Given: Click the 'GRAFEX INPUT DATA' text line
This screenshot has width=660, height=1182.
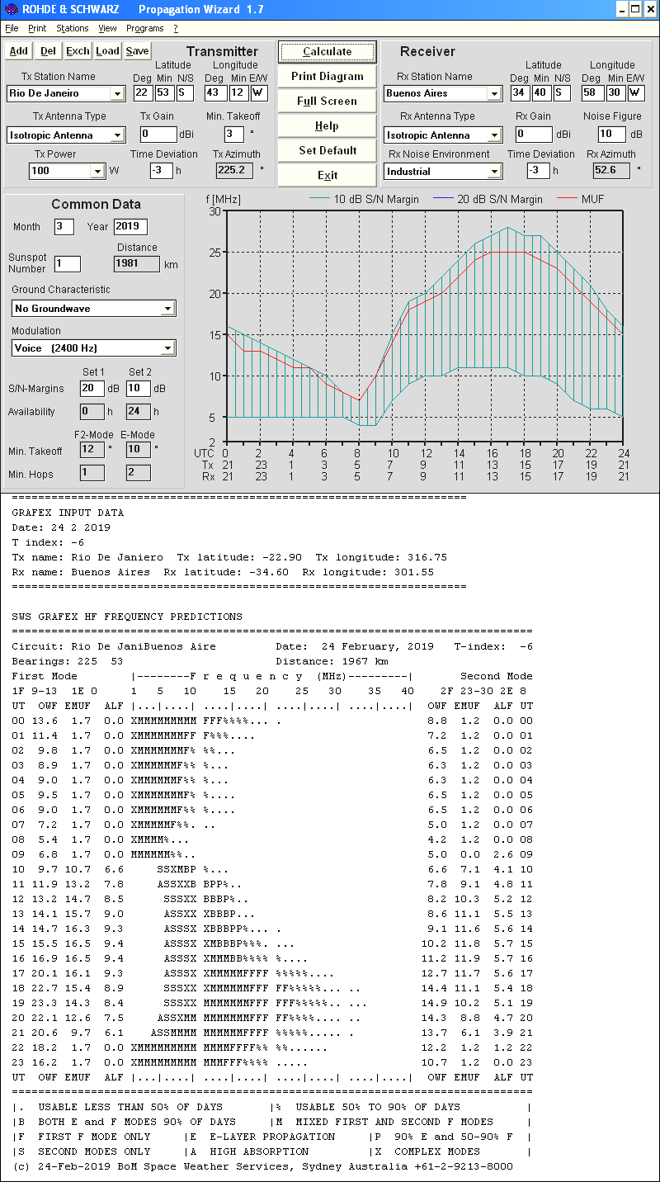Looking at the screenshot, I should [x=68, y=513].
